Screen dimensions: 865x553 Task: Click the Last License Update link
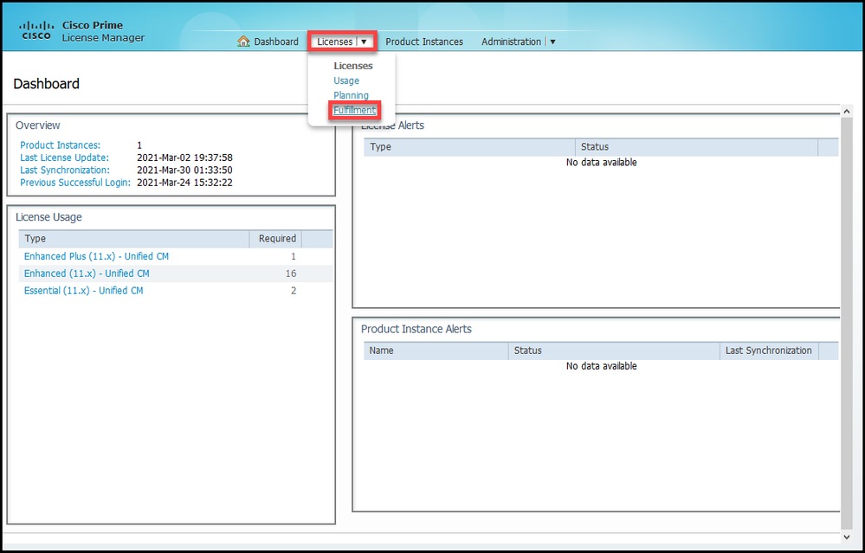tap(65, 158)
